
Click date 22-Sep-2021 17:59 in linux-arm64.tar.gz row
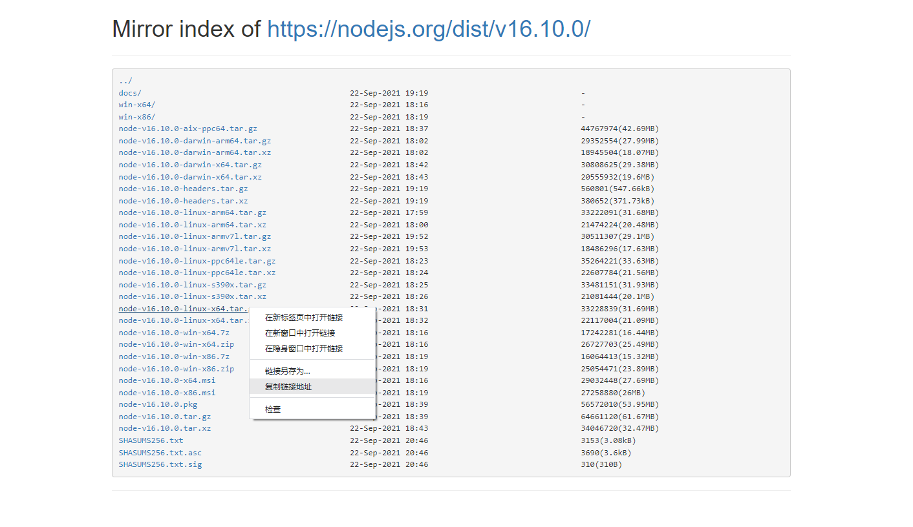coord(389,212)
